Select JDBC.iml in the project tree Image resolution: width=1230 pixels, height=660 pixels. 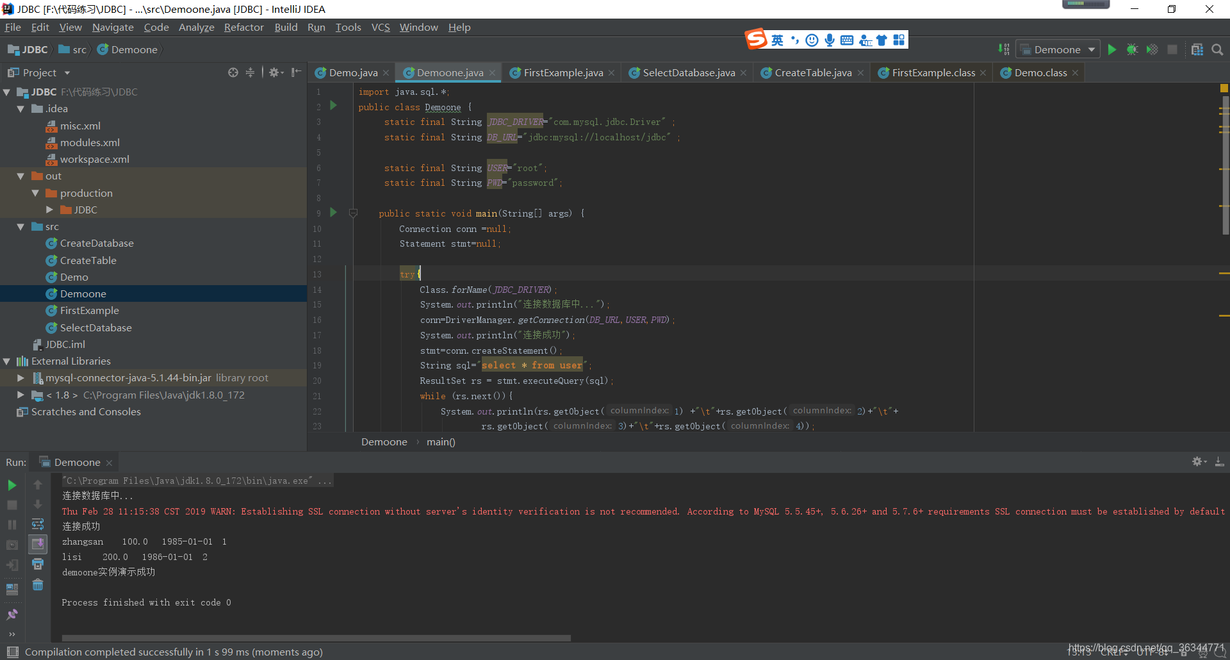(65, 344)
